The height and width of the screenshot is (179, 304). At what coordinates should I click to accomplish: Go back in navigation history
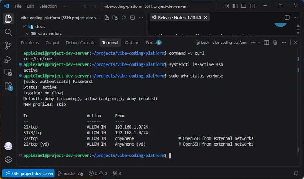pos(85,6)
